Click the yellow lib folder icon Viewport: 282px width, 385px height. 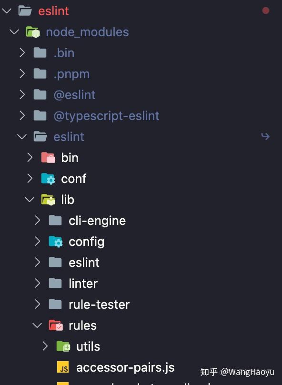[48, 199]
